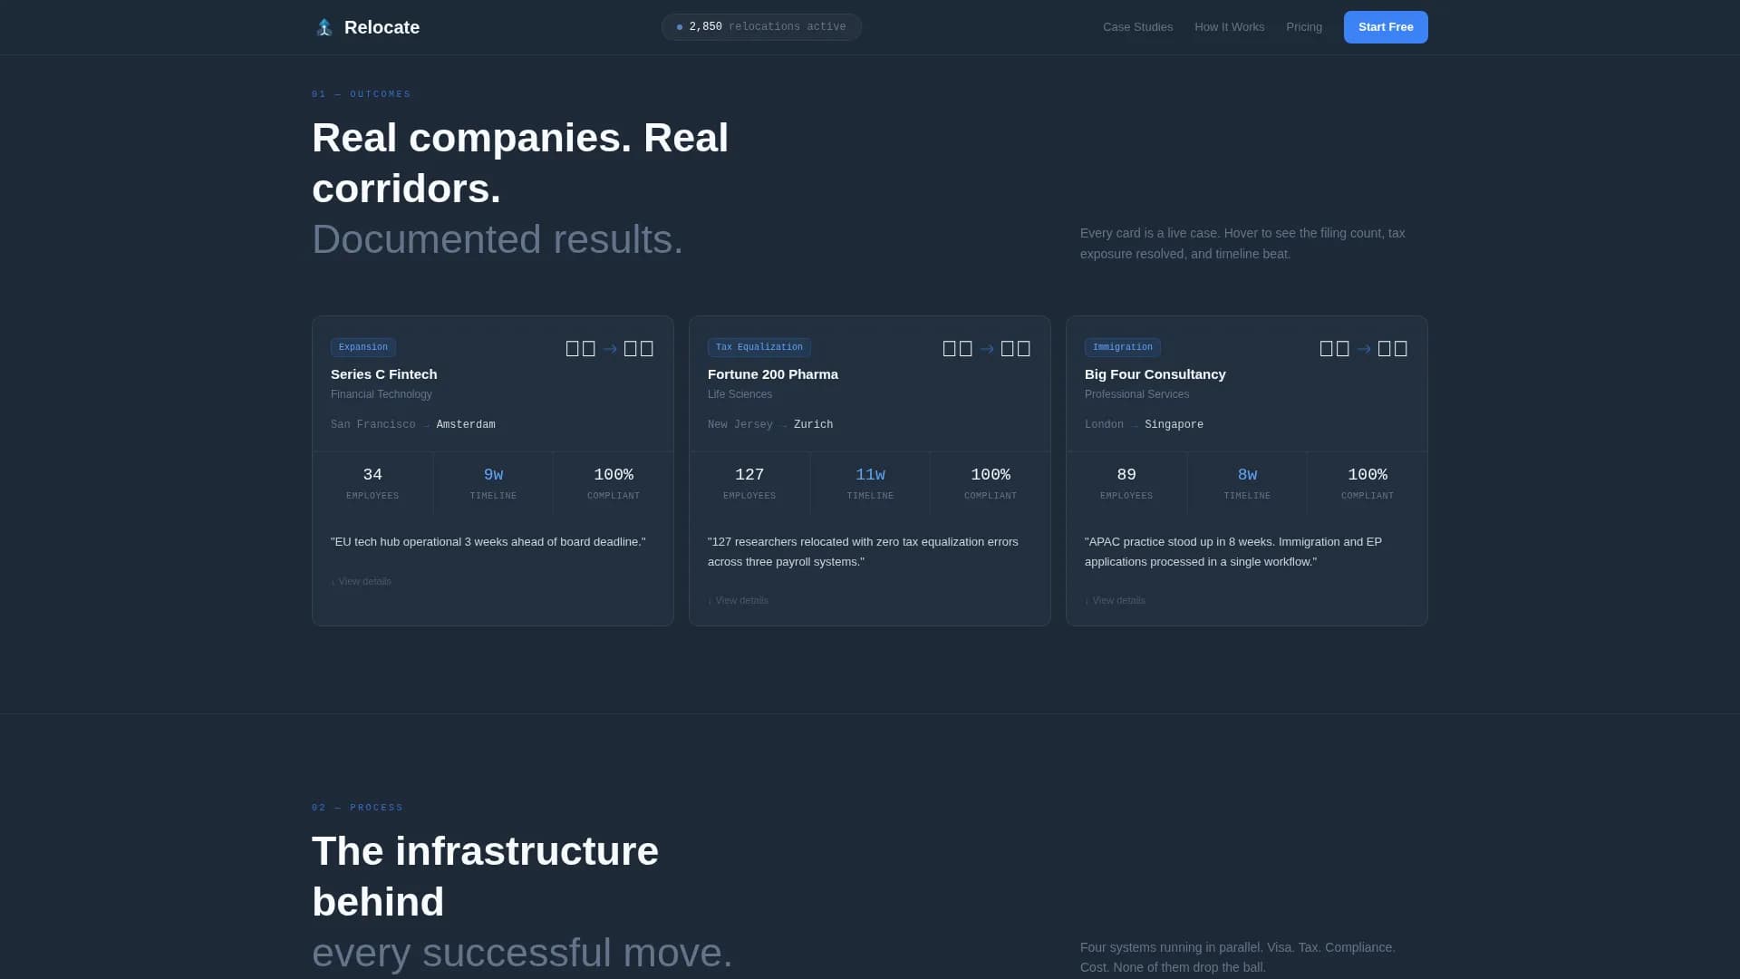Click 100% compliant stat on Fintech card
This screenshot has width=1740, height=979.
[x=614, y=483]
